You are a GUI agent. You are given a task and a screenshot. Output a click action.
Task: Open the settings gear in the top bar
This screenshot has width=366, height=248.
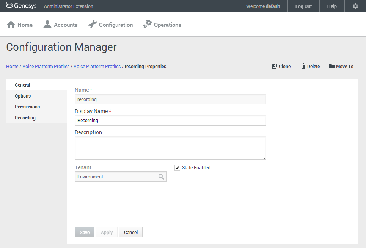(x=355, y=6)
